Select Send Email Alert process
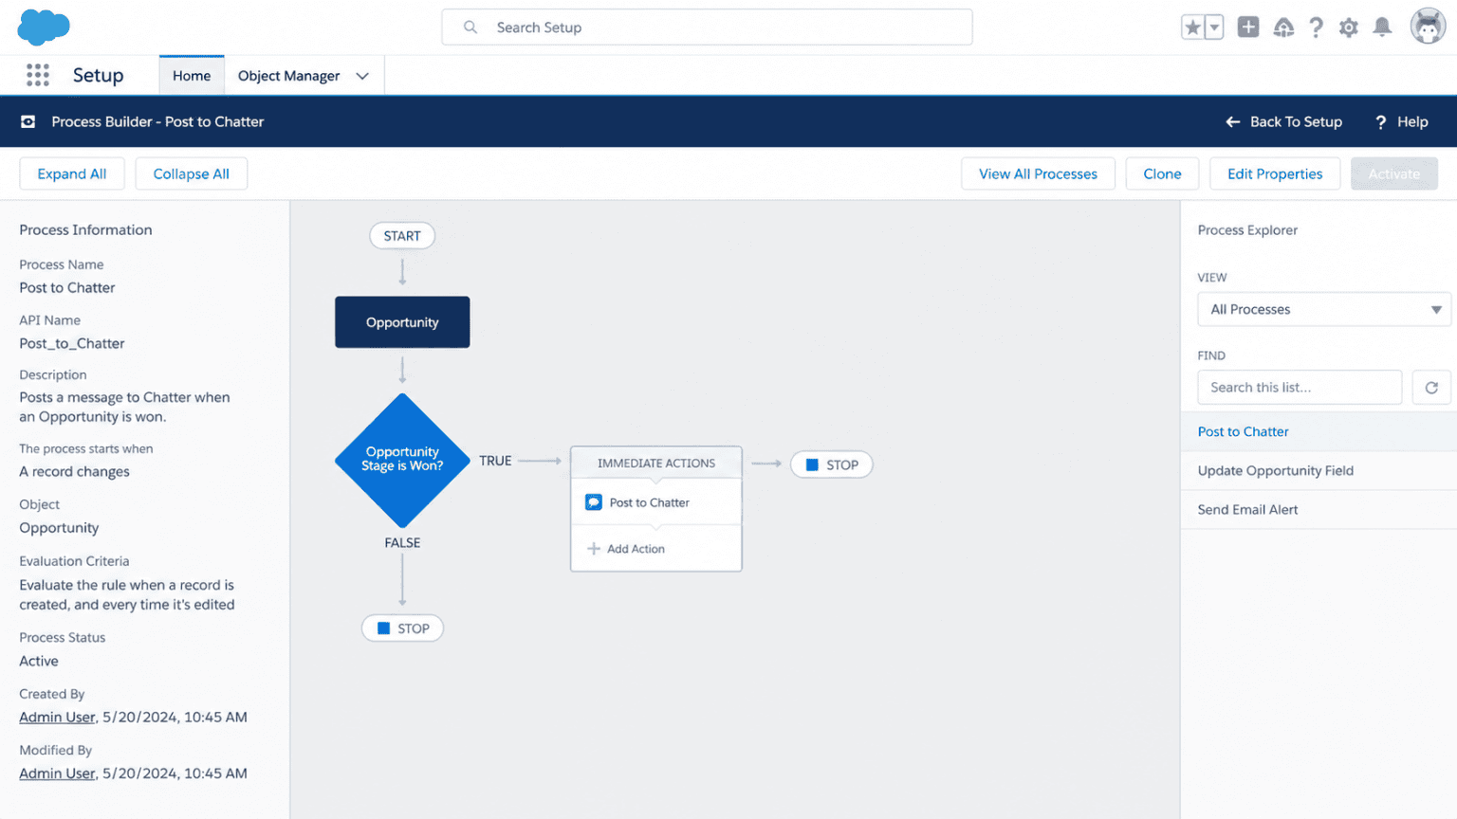 1319,509
